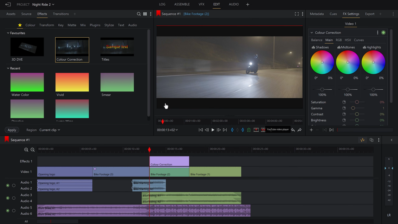
Task: Switch to the VFX workspace
Action: click(201, 4)
